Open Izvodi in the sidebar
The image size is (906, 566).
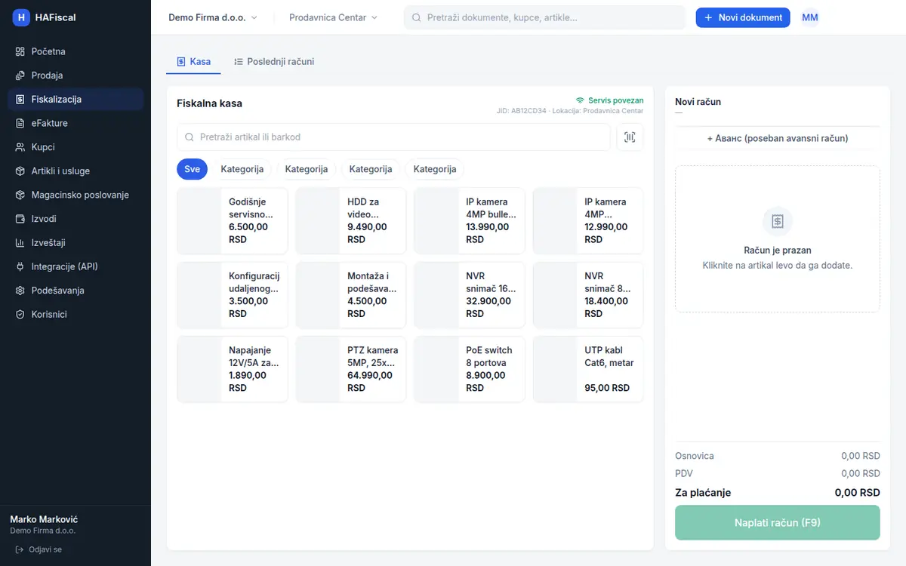[75, 219]
